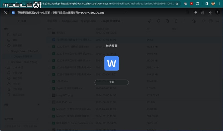
Task: Click the print icon in the preview header
Action: pos(203,13)
